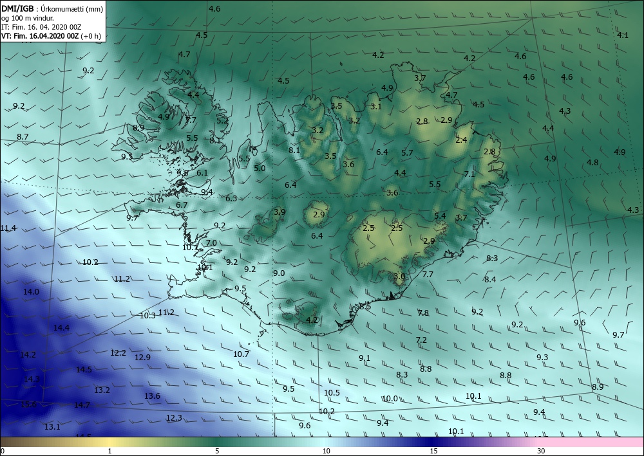Click the 7.8 value on the map
The image size is (644, 456).
point(423,313)
